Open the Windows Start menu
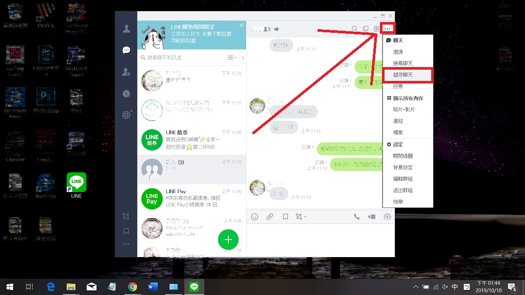 (x=10, y=287)
